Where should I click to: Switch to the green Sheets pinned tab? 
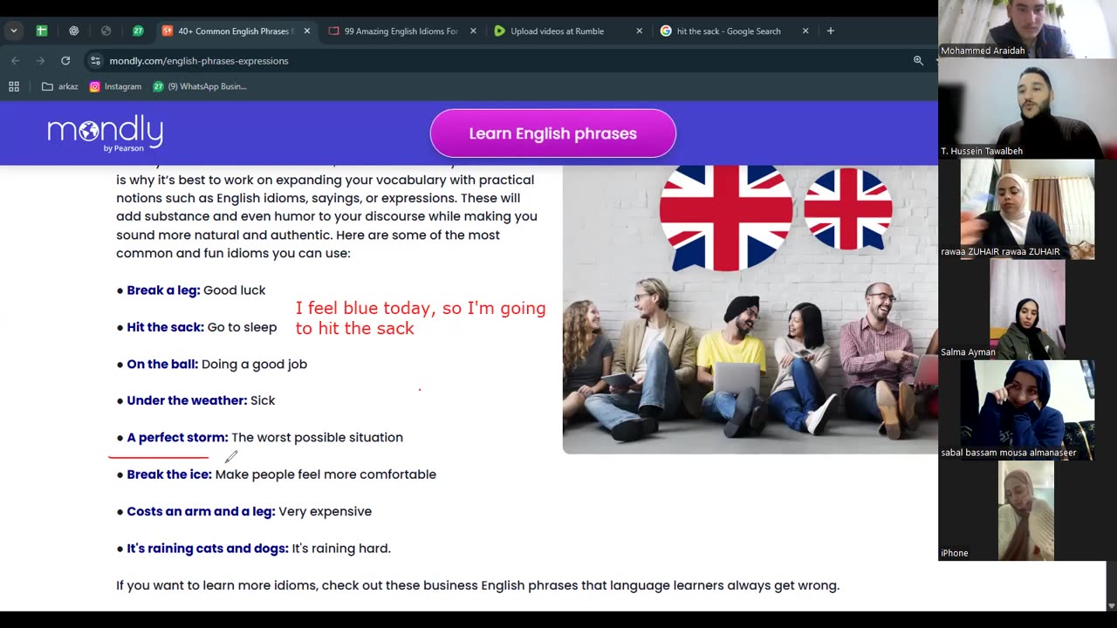coord(41,31)
